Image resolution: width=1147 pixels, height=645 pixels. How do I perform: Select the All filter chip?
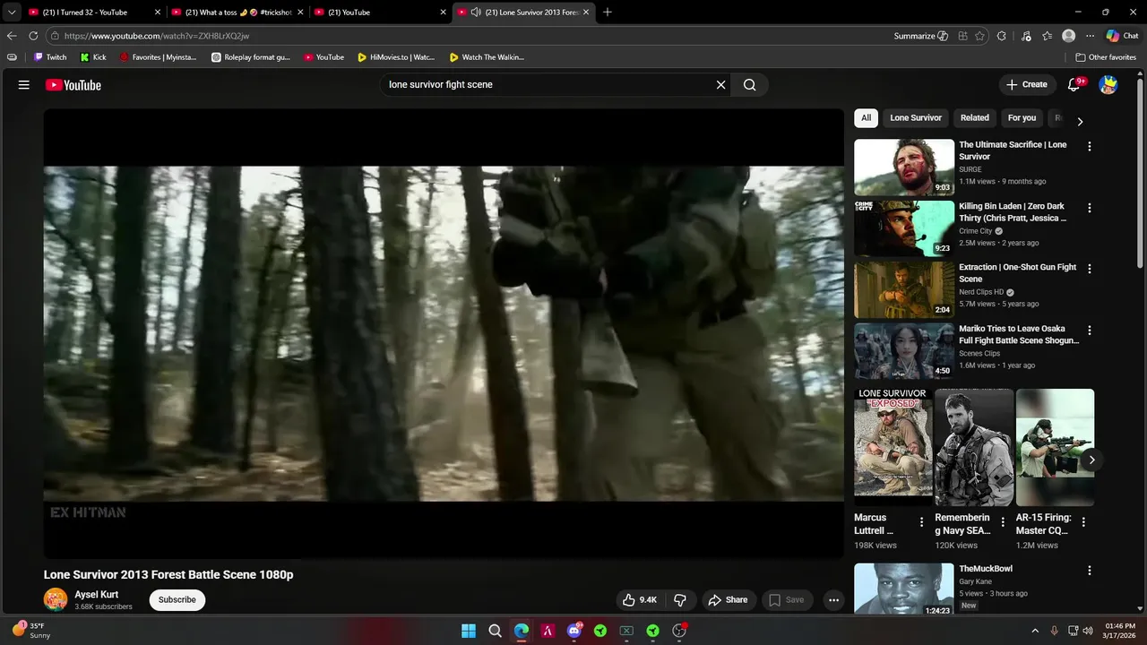coord(866,117)
